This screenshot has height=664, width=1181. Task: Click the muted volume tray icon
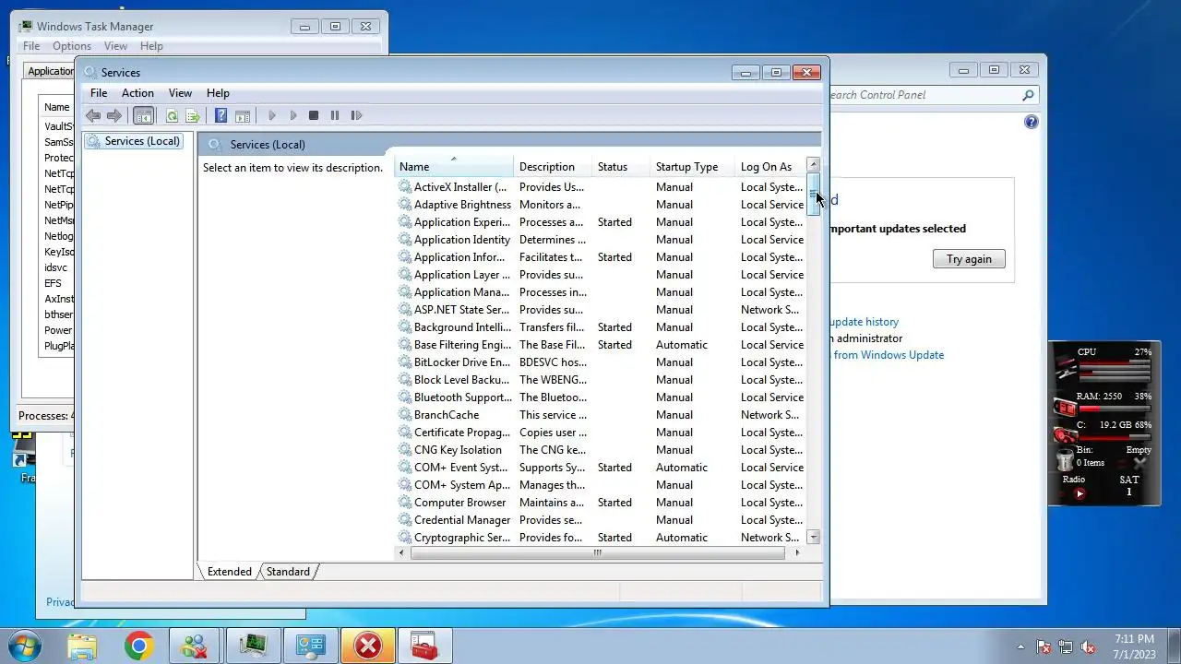pos(1089,647)
